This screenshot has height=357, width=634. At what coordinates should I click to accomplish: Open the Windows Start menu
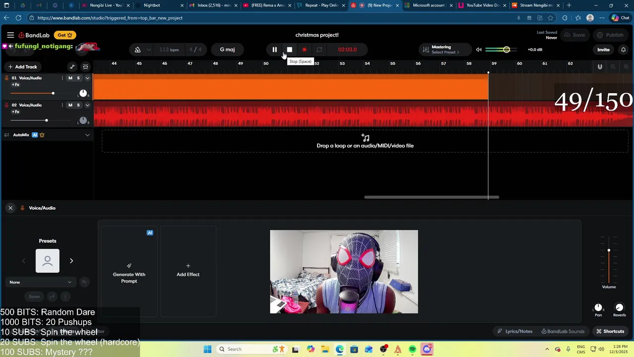point(208,349)
